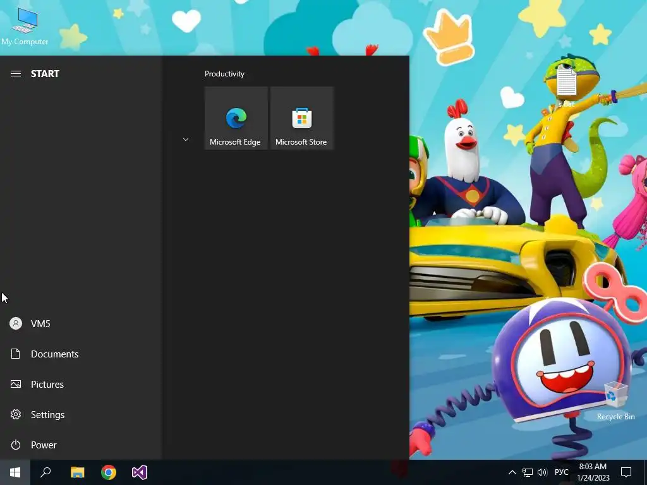The image size is (647, 485).
Task: Launch Google Chrome from taskbar
Action: click(x=109, y=472)
